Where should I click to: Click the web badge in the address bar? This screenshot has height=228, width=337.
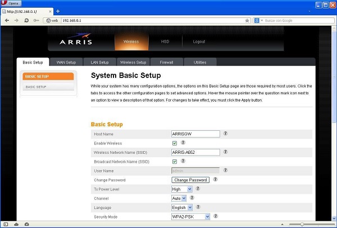click(x=52, y=21)
